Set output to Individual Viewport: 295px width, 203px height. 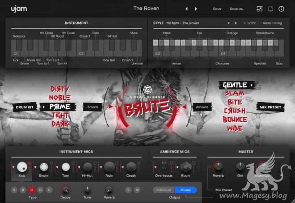pyautogui.click(x=164, y=190)
